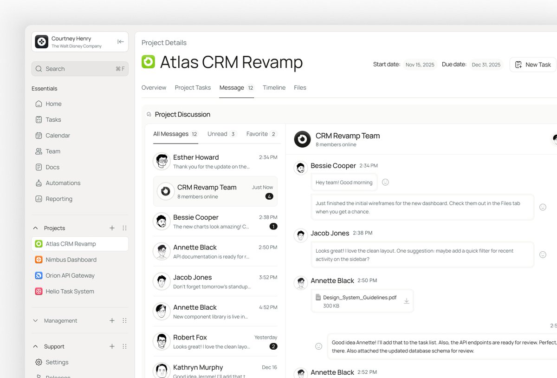This screenshot has height=378, width=557.
Task: Select the Atlas CRM Revamp project
Action: 80,244
